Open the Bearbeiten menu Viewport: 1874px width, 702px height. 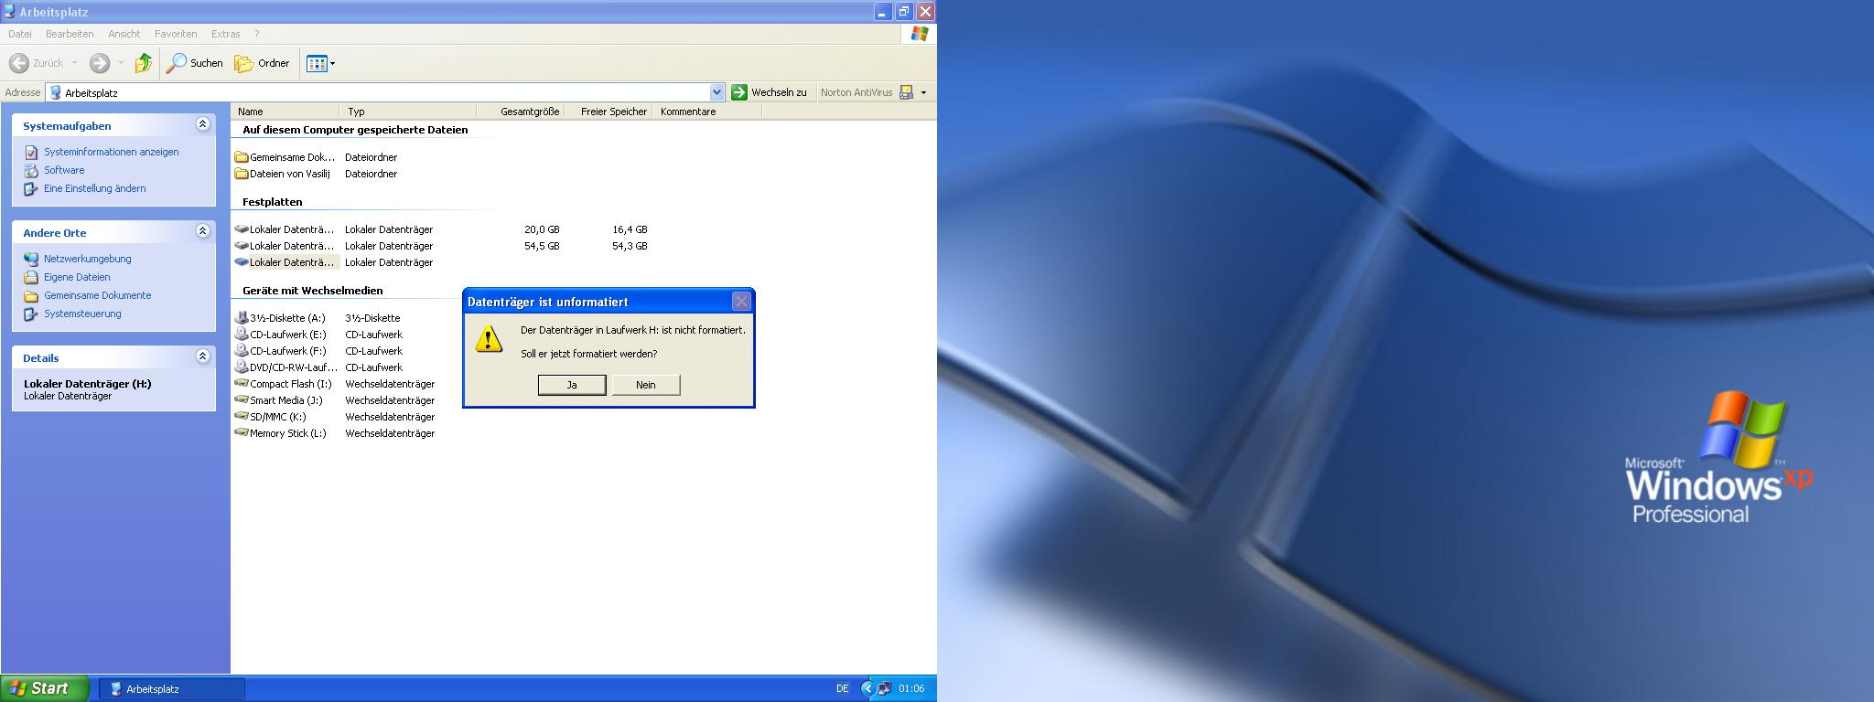(x=70, y=34)
